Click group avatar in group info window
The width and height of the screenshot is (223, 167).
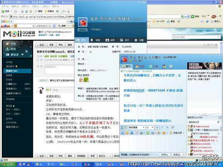pyautogui.click(x=83, y=23)
